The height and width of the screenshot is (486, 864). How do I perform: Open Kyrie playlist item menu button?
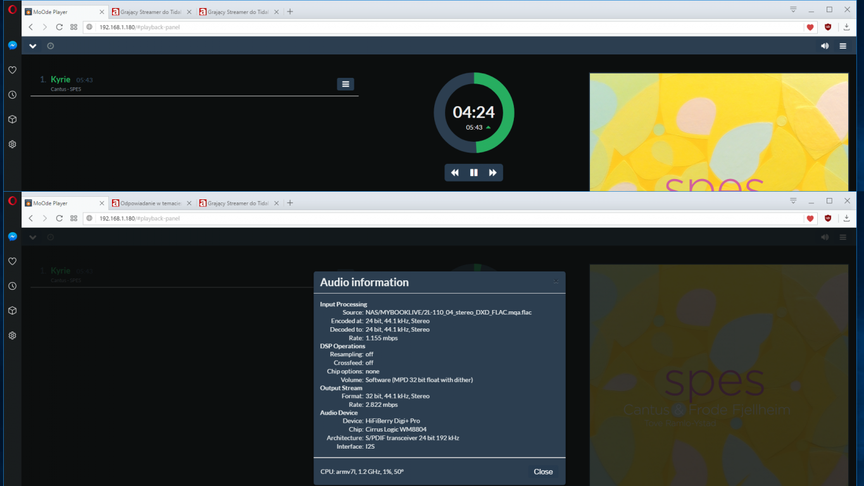click(x=346, y=84)
